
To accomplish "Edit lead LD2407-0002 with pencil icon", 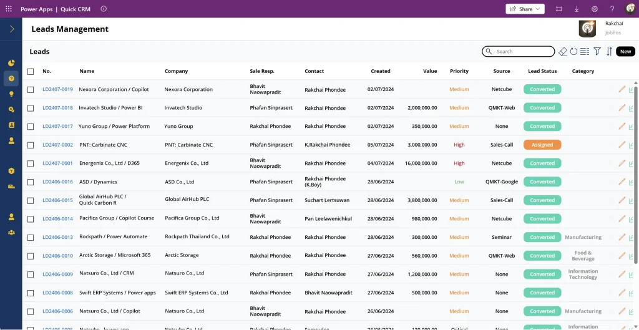I will [622, 145].
